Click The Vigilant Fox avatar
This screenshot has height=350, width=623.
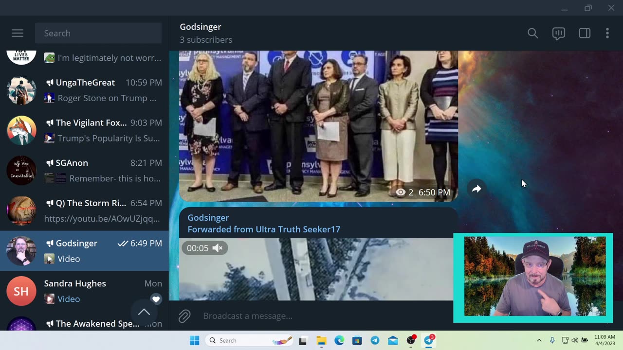tap(21, 130)
